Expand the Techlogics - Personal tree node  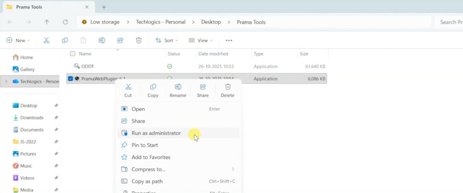6,81
